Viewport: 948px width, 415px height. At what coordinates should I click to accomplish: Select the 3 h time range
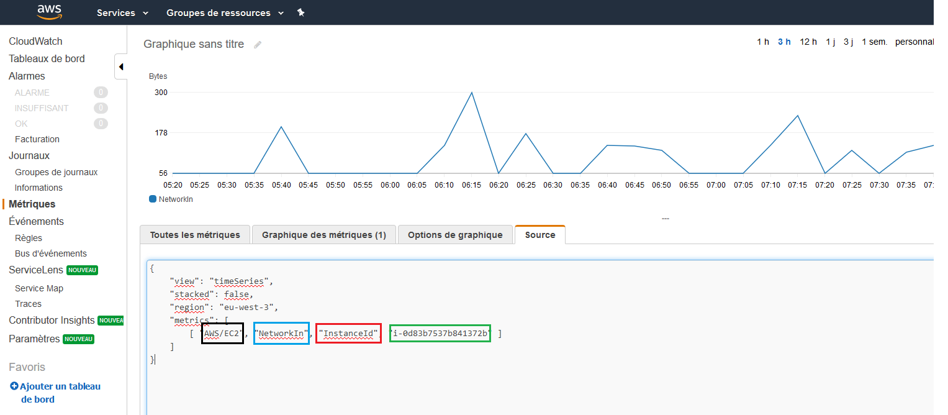pyautogui.click(x=784, y=42)
